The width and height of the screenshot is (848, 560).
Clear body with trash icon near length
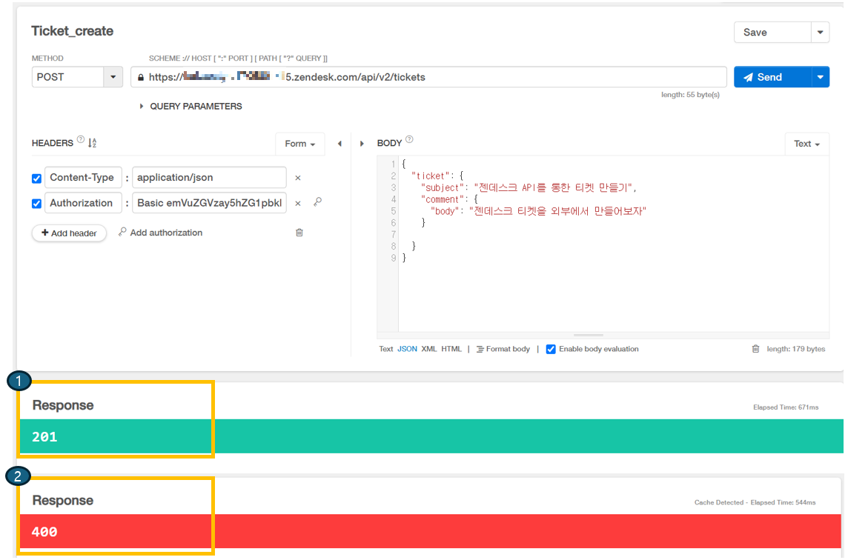coord(755,349)
